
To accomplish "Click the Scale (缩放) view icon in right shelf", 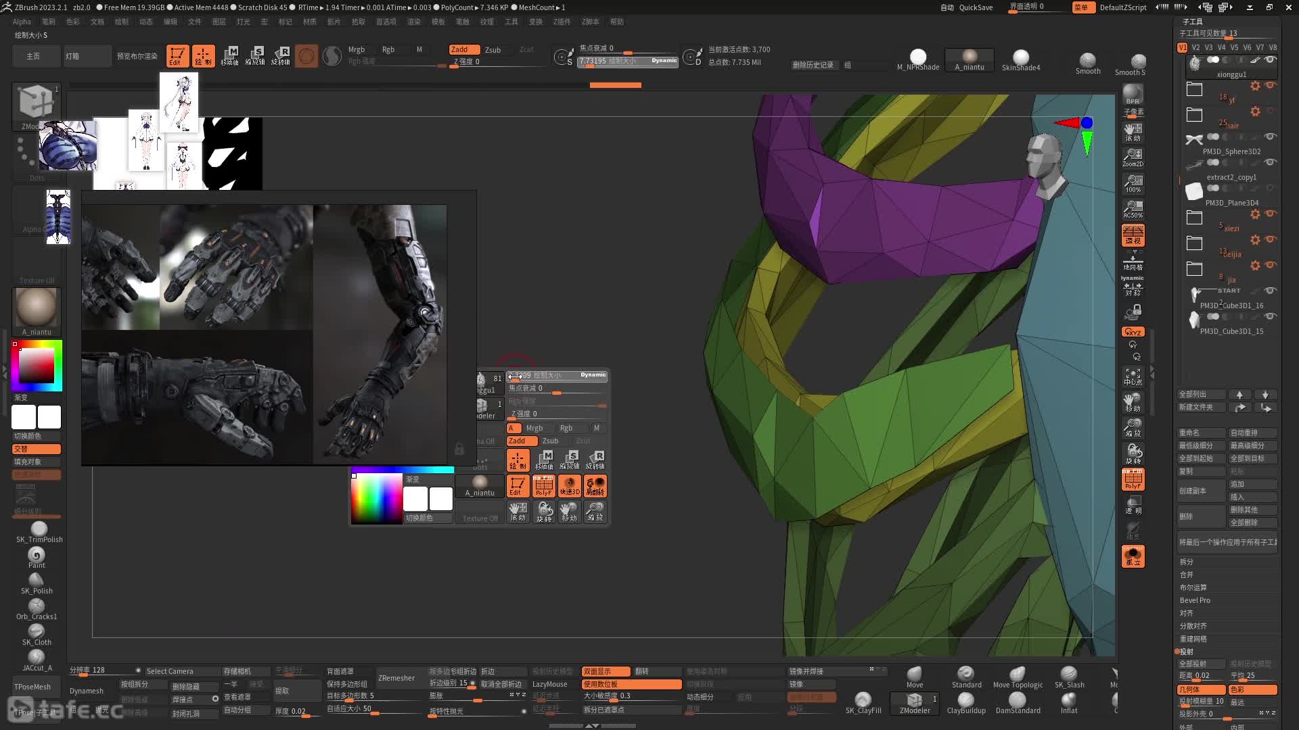I will pos(1133,428).
